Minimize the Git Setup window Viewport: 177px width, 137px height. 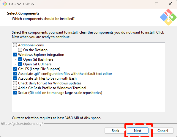click(x=143, y=4)
